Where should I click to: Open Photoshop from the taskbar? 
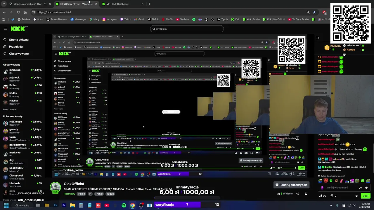pyautogui.click(x=55, y=205)
